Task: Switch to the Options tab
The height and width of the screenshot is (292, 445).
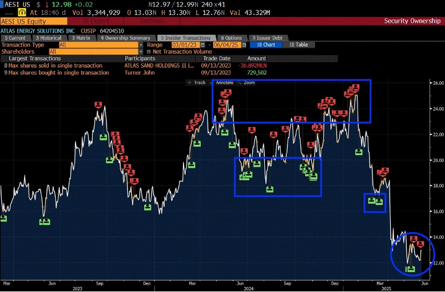Action: pyautogui.click(x=232, y=38)
